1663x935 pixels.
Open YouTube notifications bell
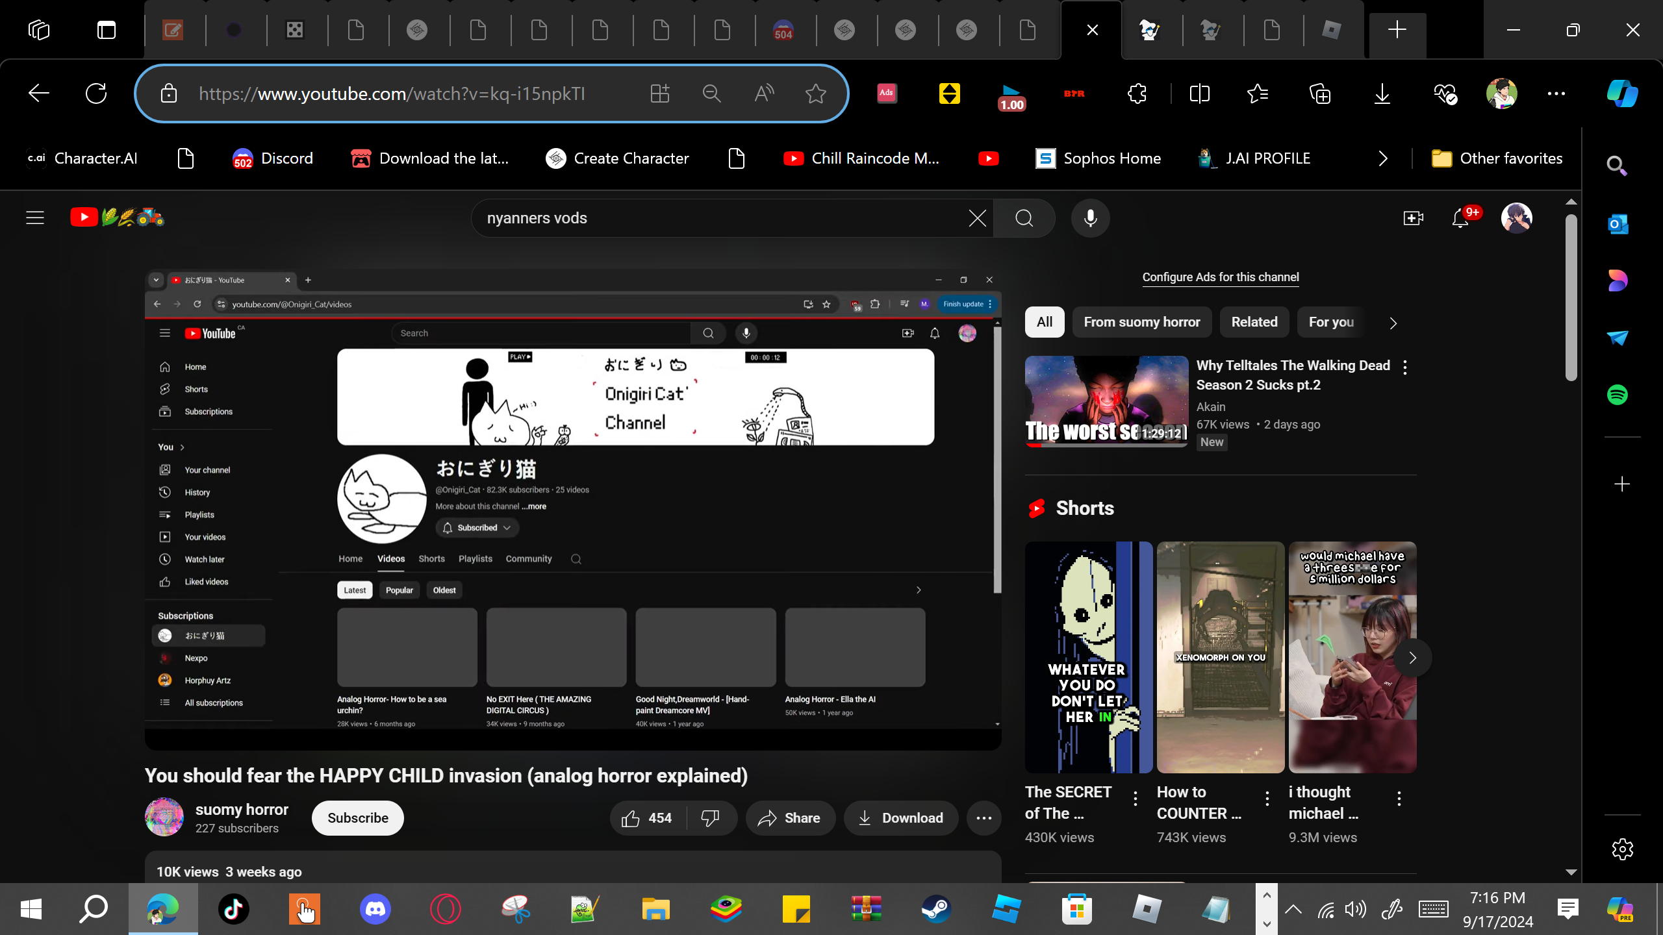pos(1460,218)
